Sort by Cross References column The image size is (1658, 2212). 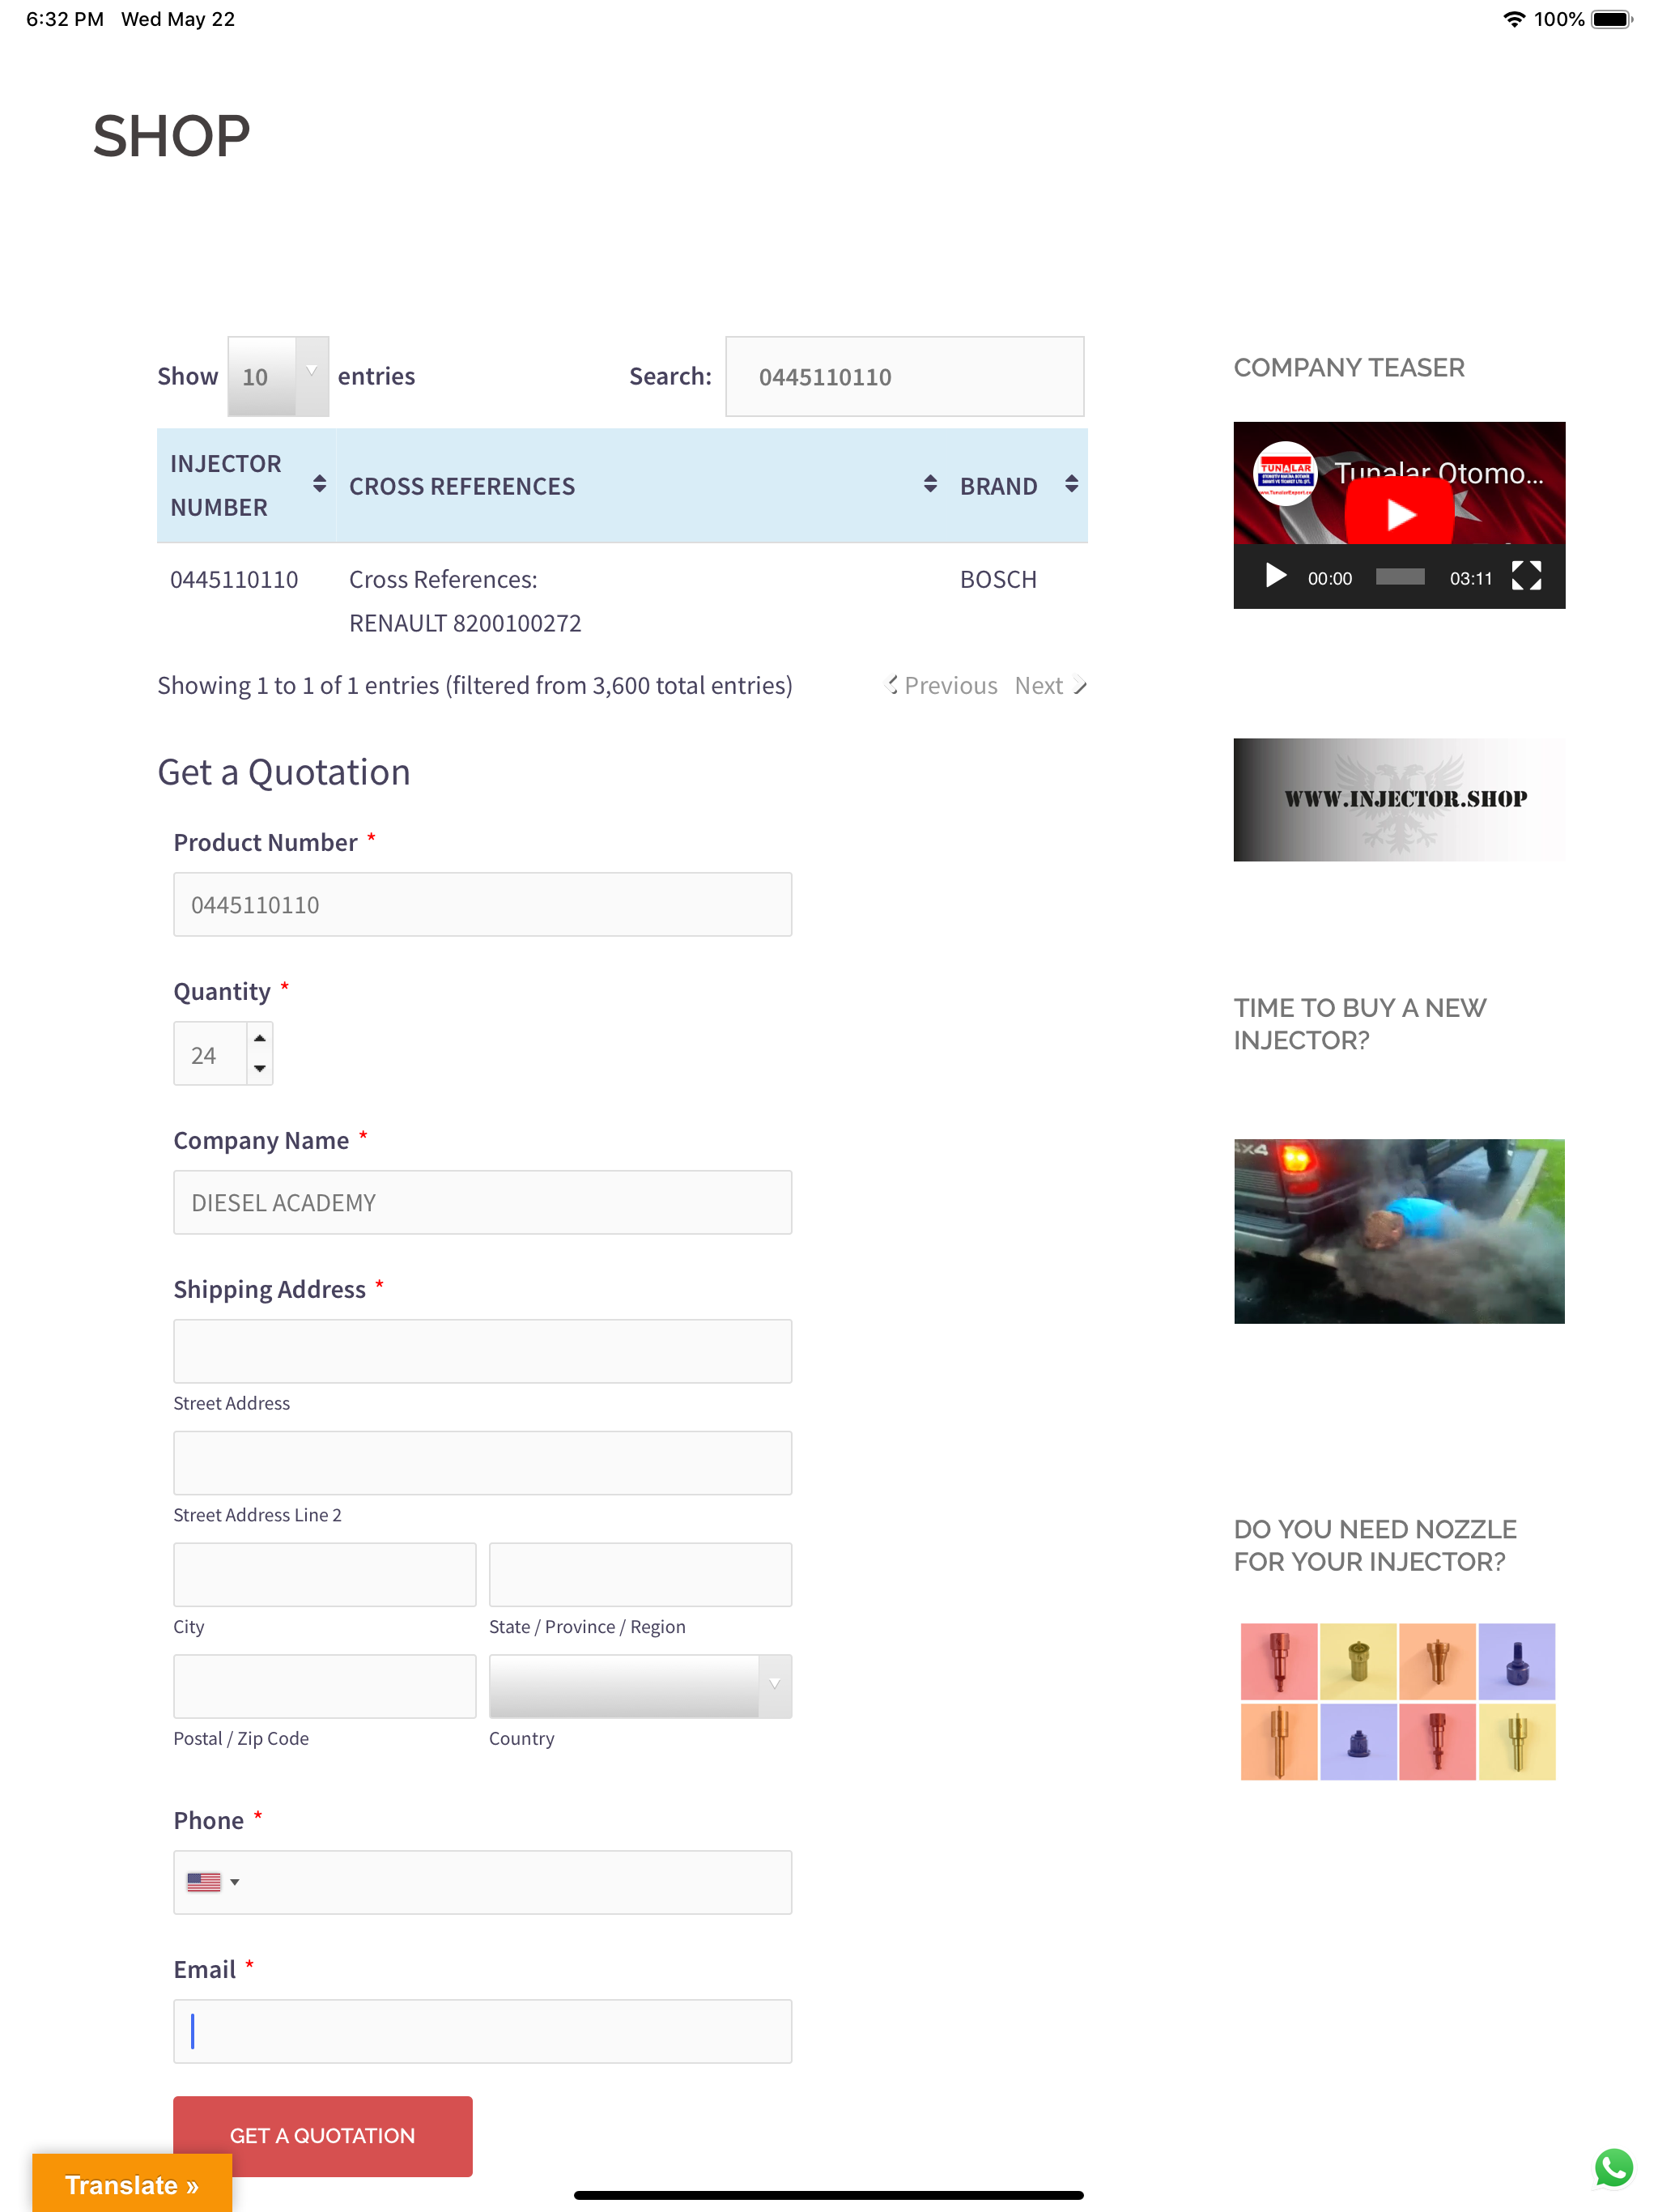tap(642, 485)
